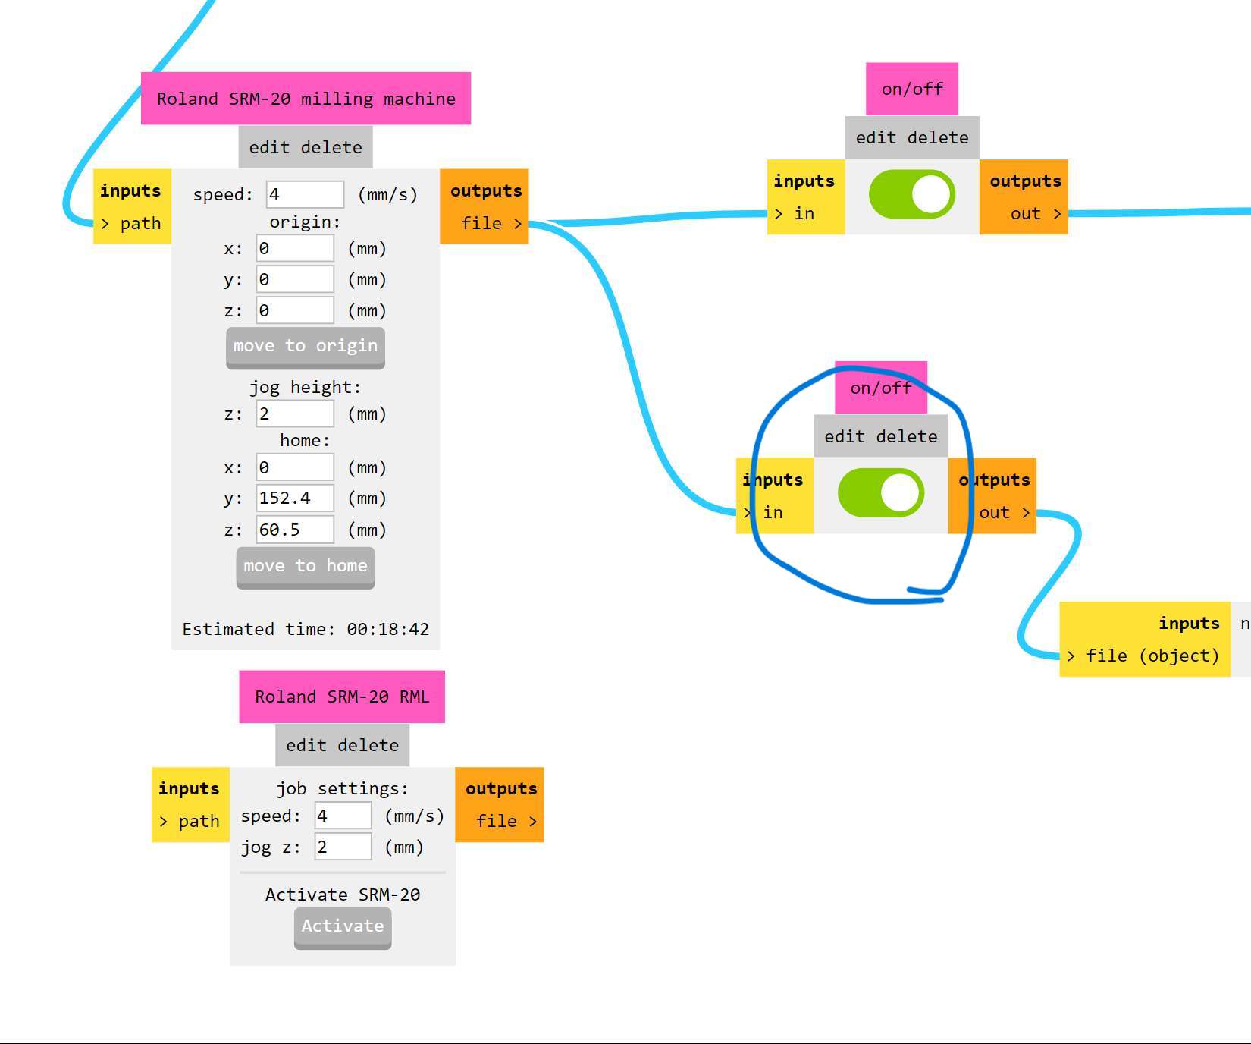Activate the SRM-20 with Activate button
This screenshot has width=1251, height=1044.
(x=343, y=928)
